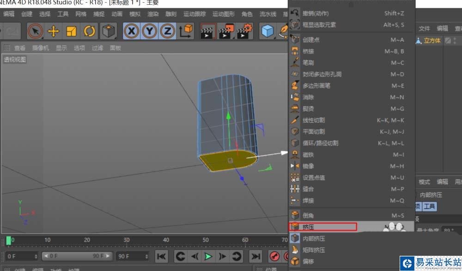Open the 显示 viewport menu
Image resolution: width=462 pixels, height=271 pixels.
click(61, 48)
